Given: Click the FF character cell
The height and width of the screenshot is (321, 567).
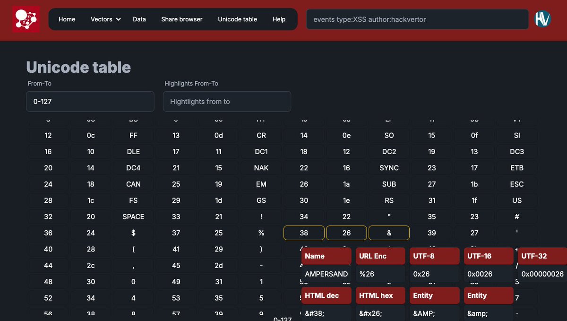Looking at the screenshot, I should click(x=133, y=136).
